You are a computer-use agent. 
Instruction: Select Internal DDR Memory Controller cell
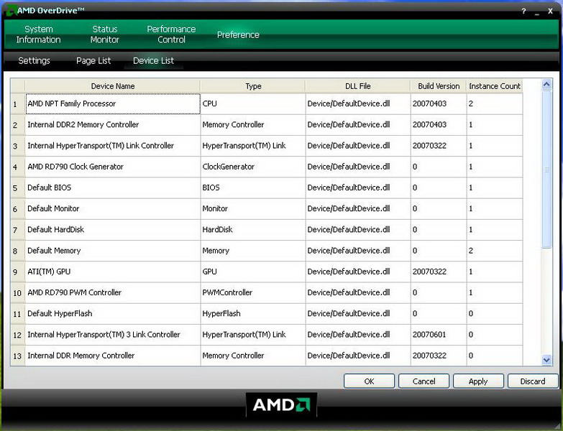pos(113,356)
